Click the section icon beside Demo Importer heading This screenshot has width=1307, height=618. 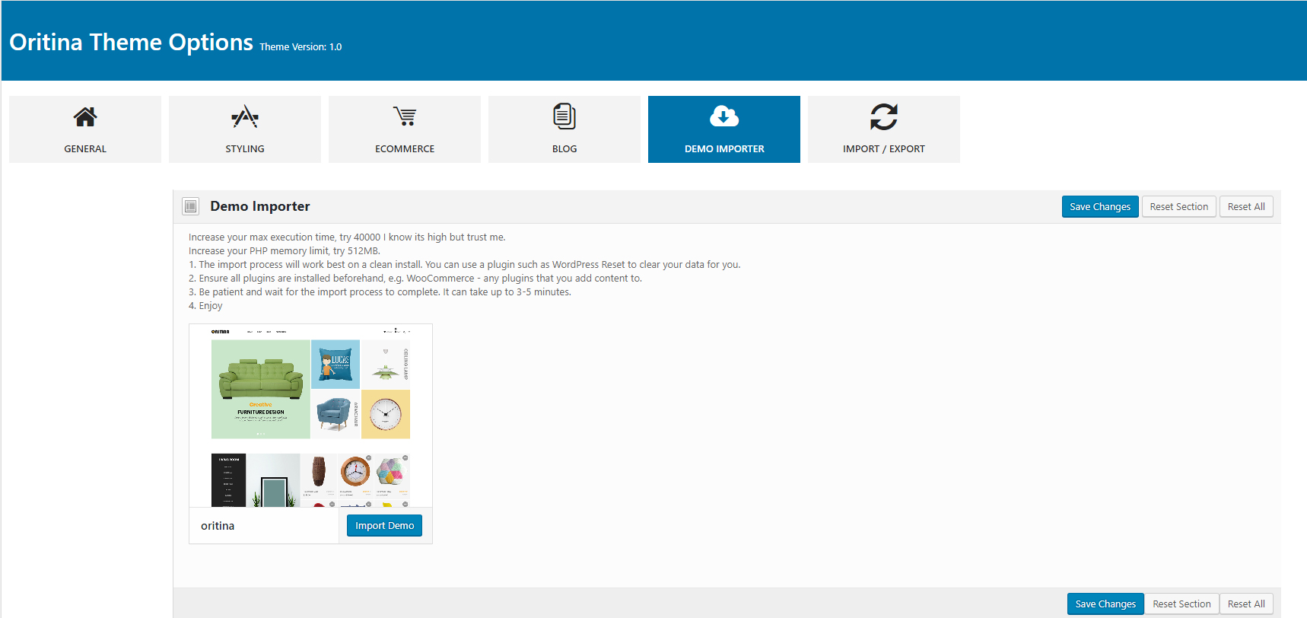(191, 206)
